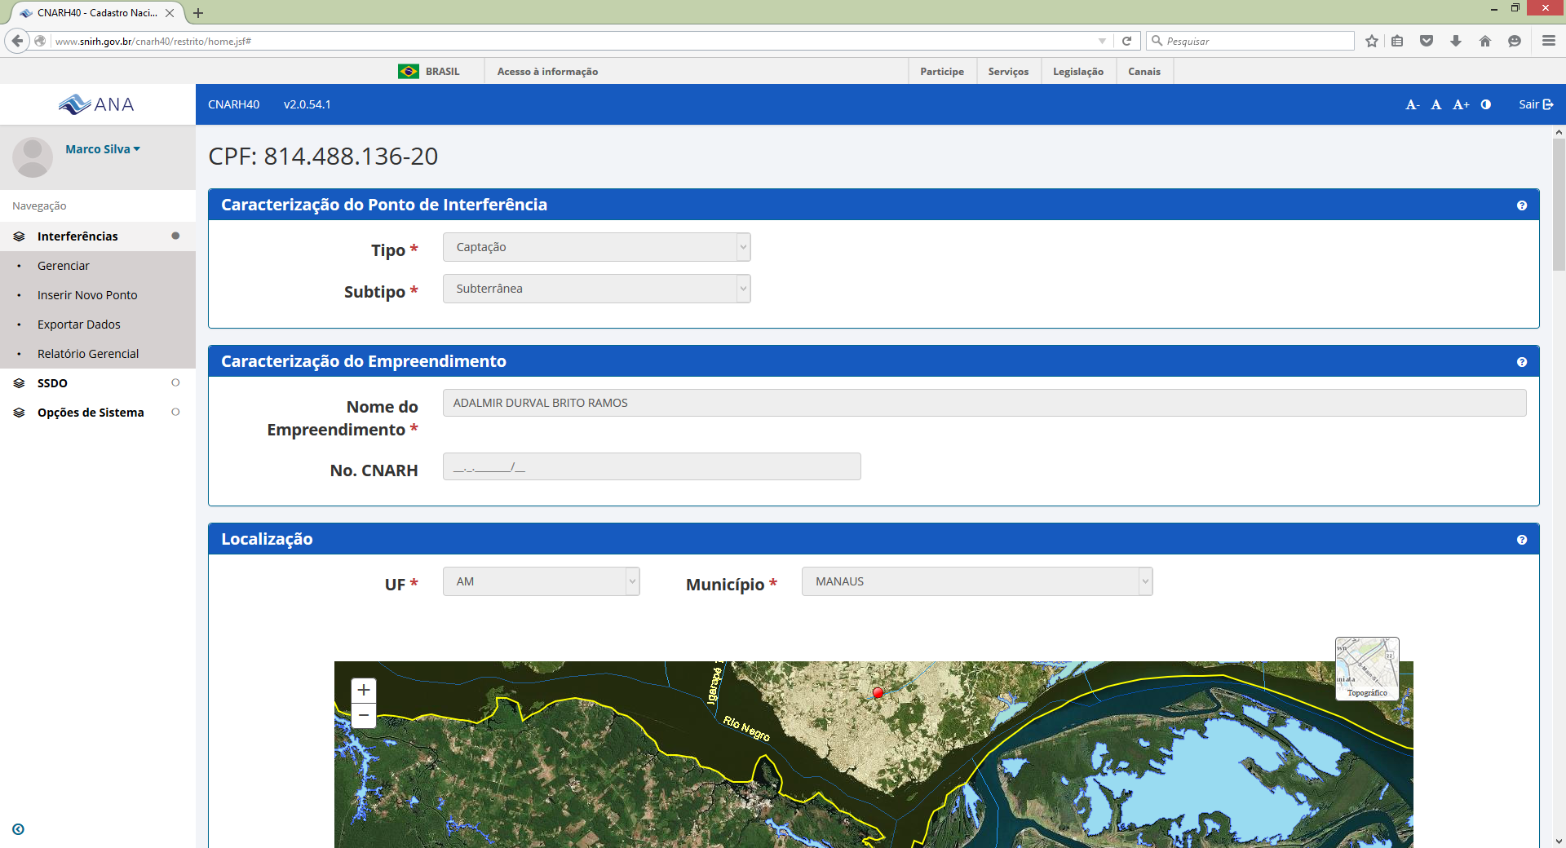Open the bookmarks list icon
Viewport: 1566px width, 848px height.
tap(1397, 41)
